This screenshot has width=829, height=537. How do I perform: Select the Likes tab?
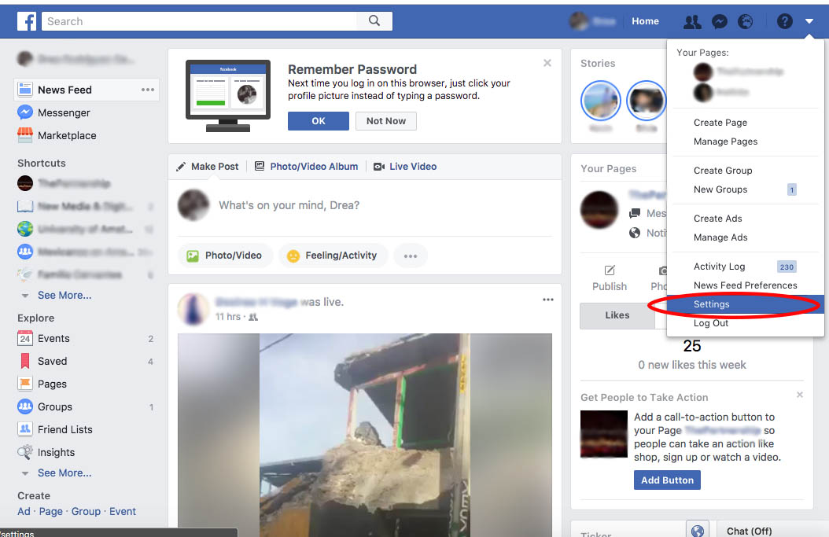(x=617, y=315)
